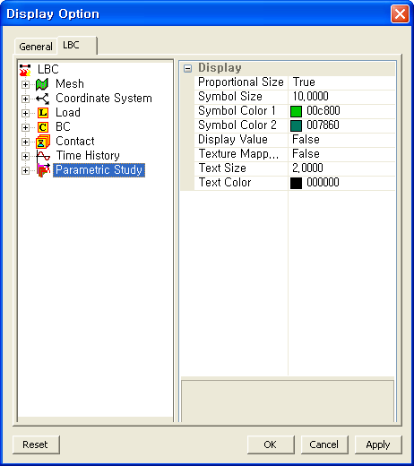Click the Contact stacked icon
414x466 pixels.
(43, 142)
